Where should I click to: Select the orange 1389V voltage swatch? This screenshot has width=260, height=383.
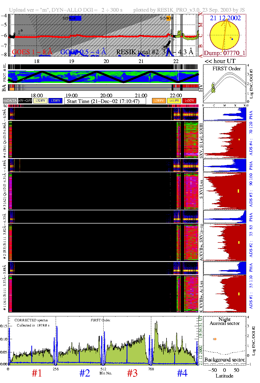159,101
